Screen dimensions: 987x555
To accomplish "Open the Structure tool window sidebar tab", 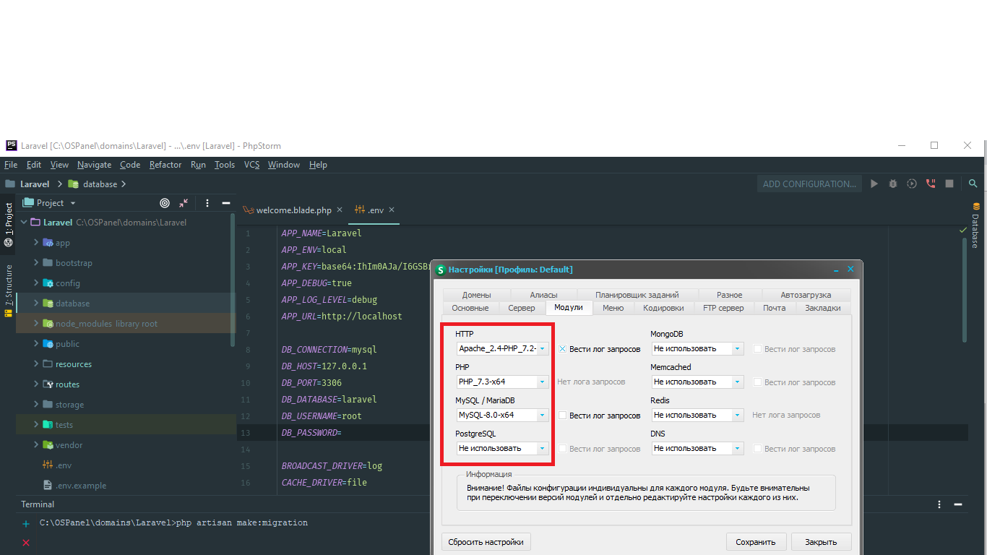I will pos(9,291).
